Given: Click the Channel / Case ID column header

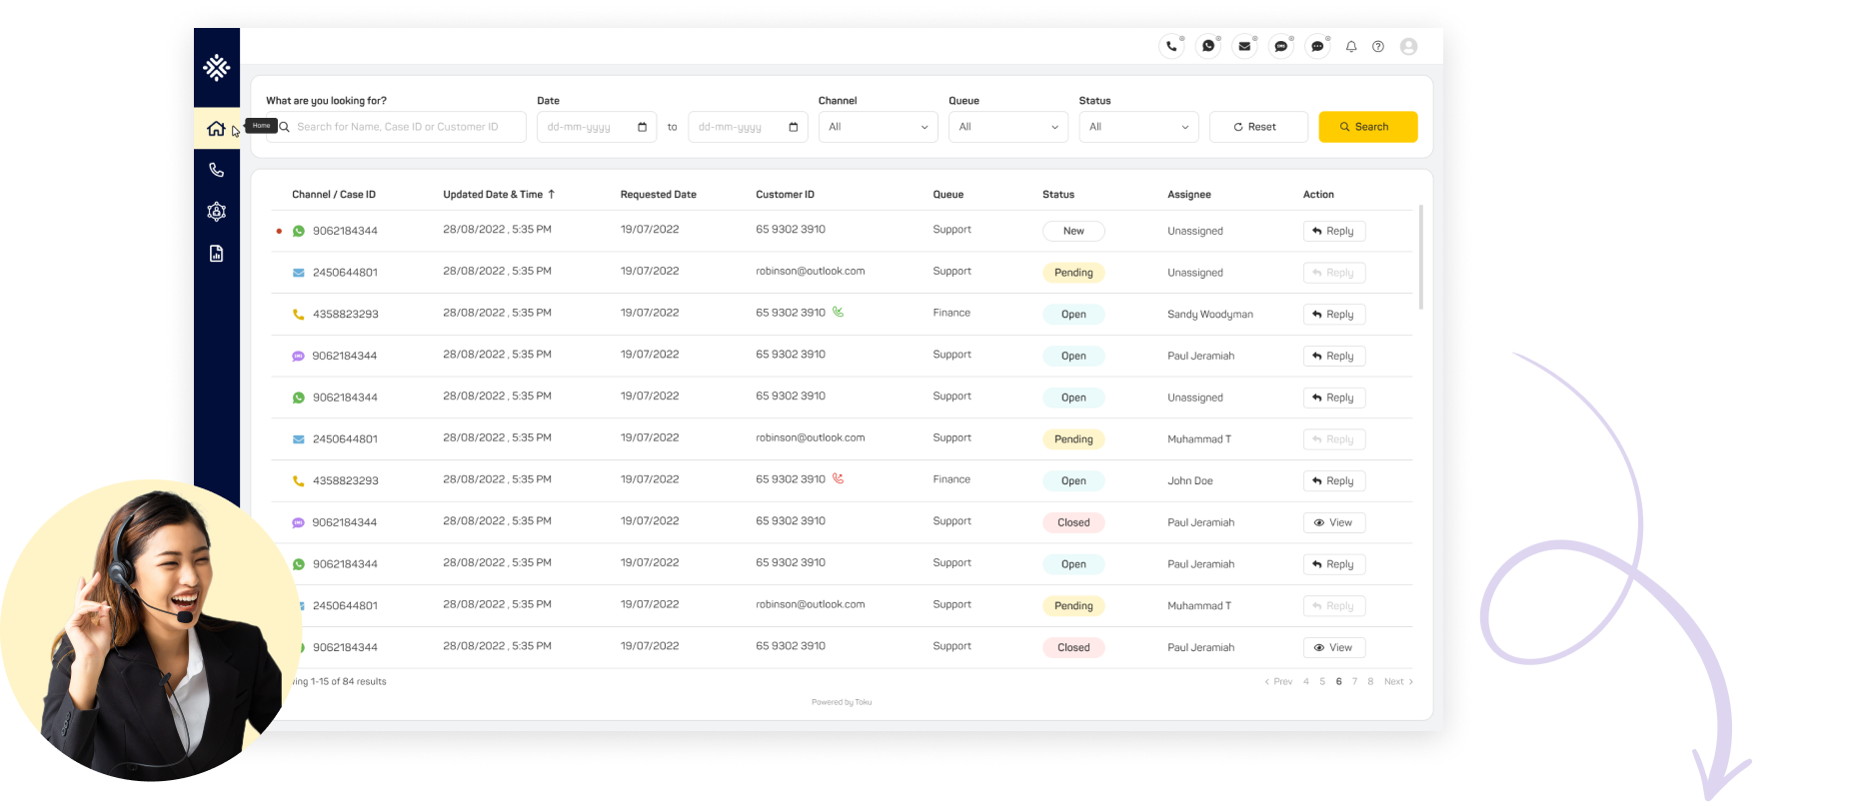Looking at the screenshot, I should tap(334, 194).
